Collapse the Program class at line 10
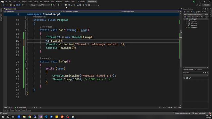Screen dimensions: 212x119 [x=26, y=20]
